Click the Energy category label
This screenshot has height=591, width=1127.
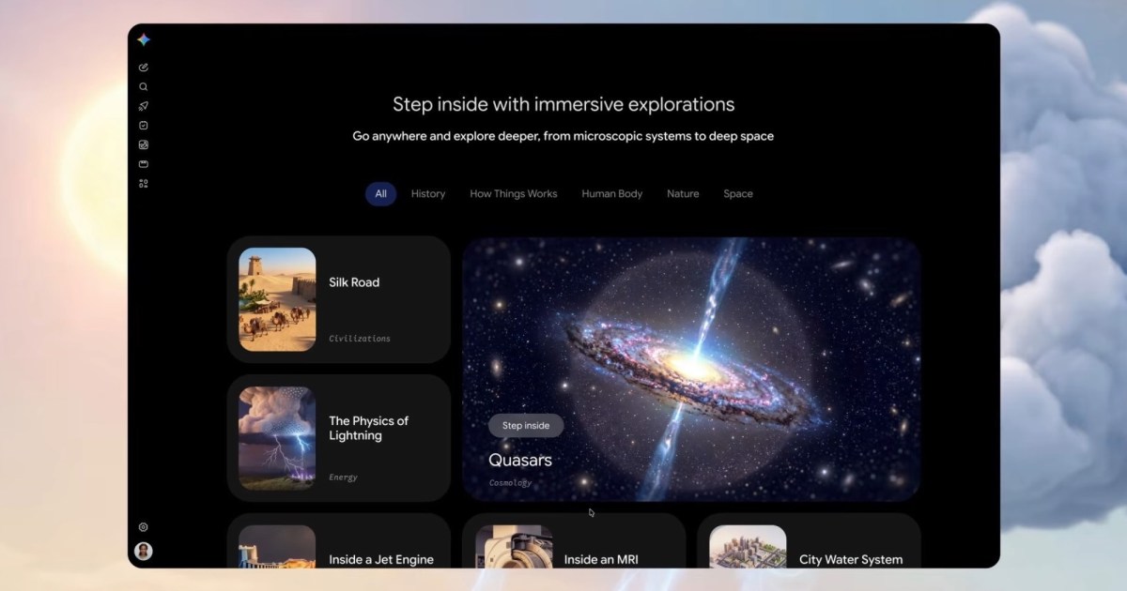pos(343,477)
